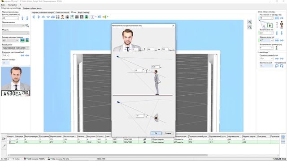Open the distance from camera combo box
This screenshot has height=161, width=287.
pos(266,18)
